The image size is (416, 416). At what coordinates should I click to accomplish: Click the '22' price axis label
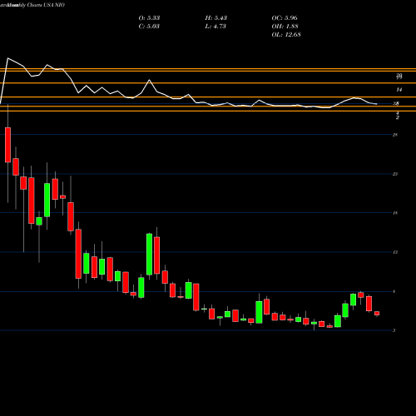[x=395, y=174]
